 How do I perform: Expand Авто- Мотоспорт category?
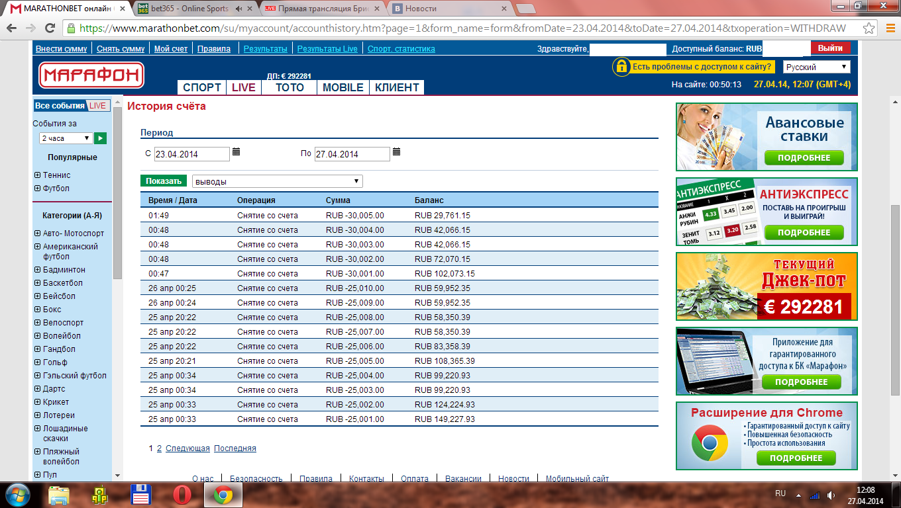click(37, 233)
